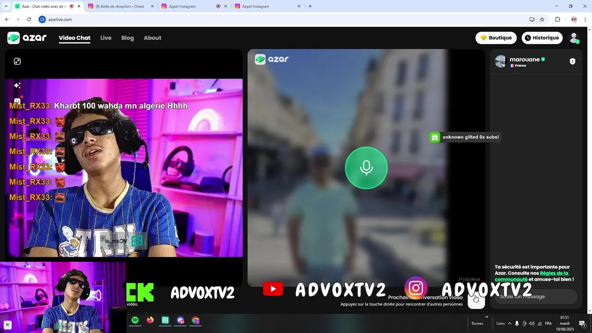
Task: Expand the Bureau toolbar chevron
Action: coord(487,317)
